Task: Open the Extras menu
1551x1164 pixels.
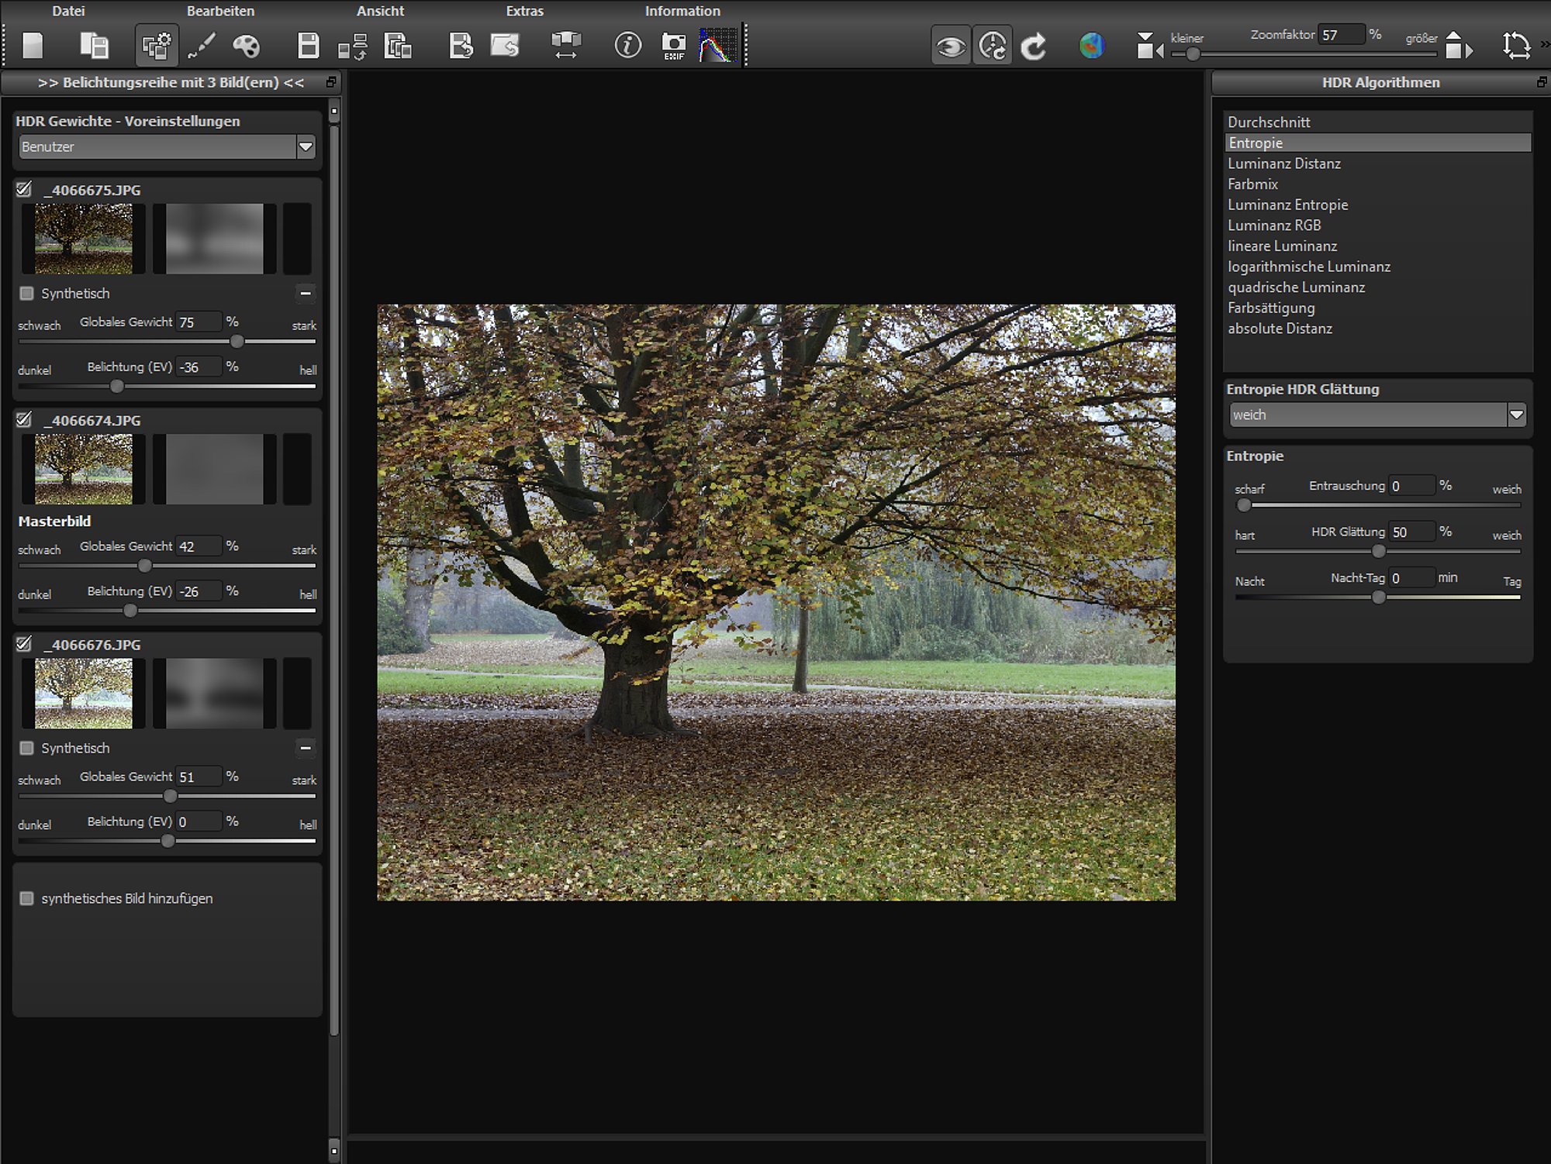Action: (x=525, y=11)
